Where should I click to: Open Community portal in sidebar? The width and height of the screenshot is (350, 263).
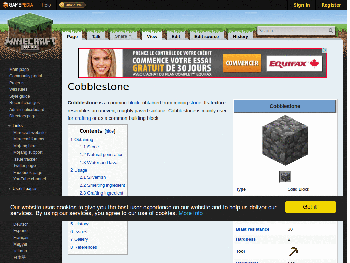click(x=25, y=76)
